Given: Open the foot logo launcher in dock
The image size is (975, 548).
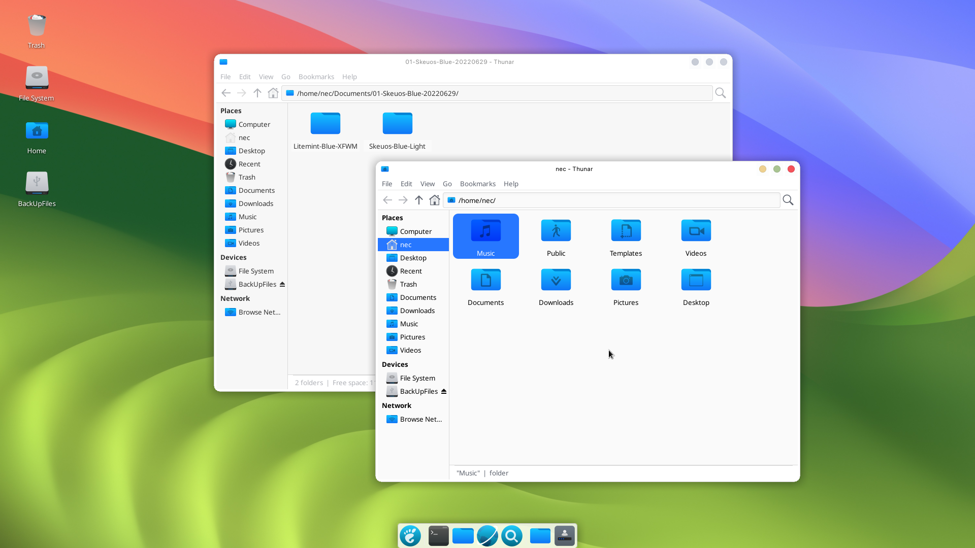Looking at the screenshot, I should pyautogui.click(x=410, y=536).
